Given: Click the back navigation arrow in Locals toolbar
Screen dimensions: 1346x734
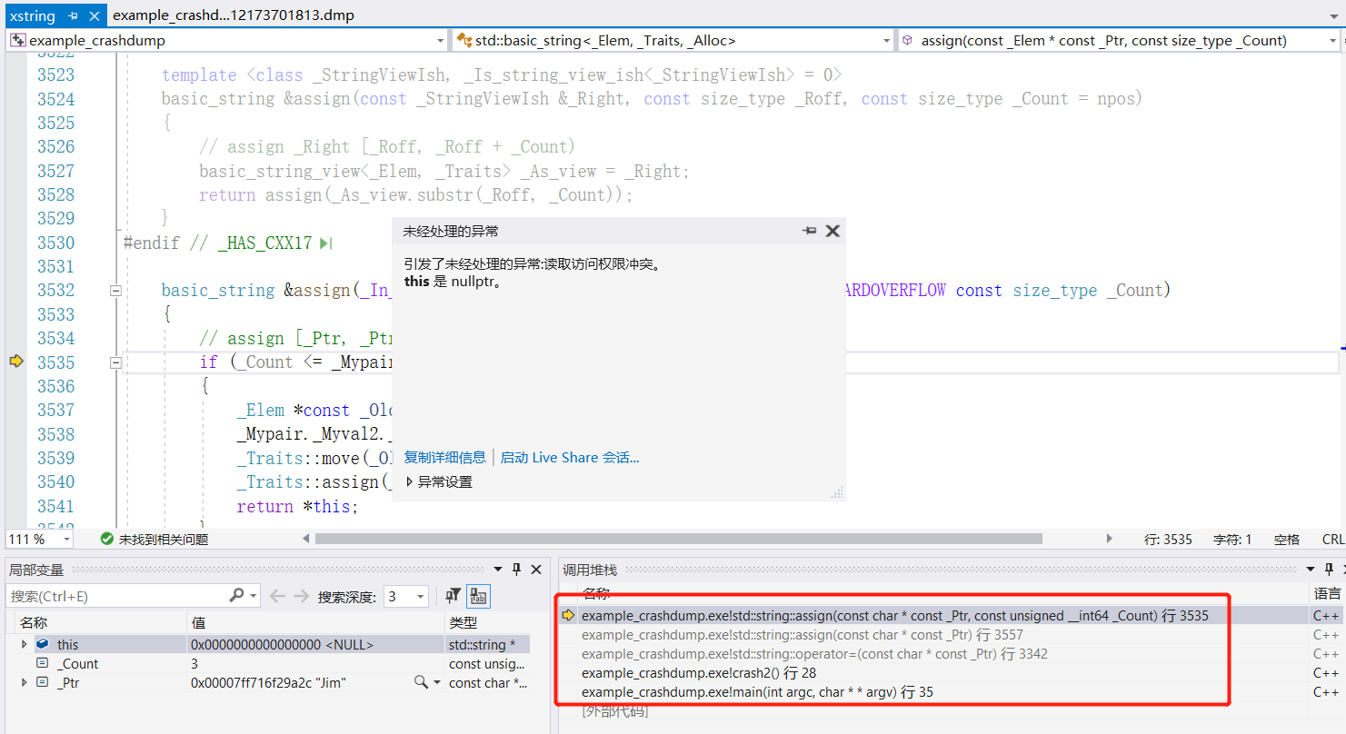Looking at the screenshot, I should (x=277, y=595).
